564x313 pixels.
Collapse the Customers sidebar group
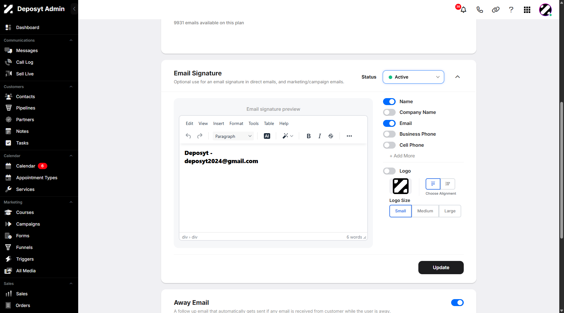[x=71, y=87]
